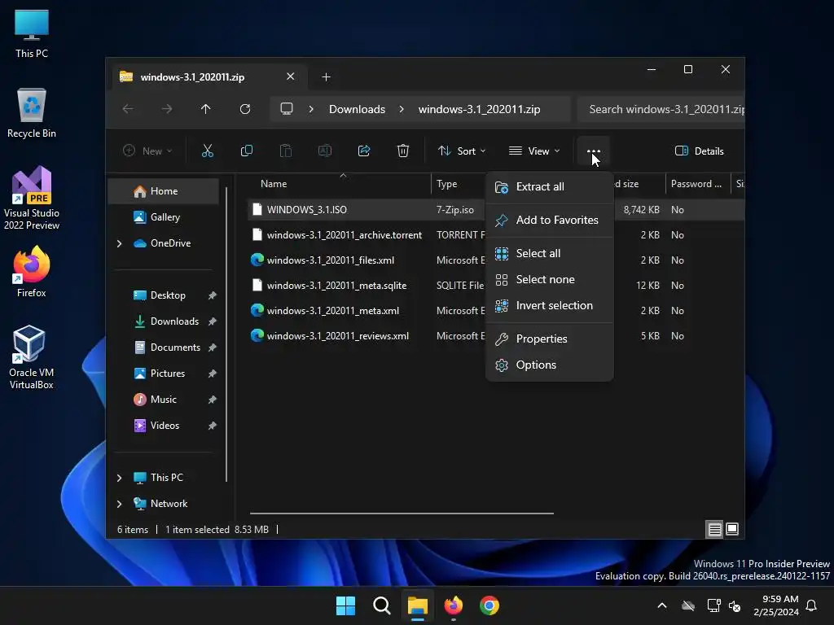The image size is (834, 625).
Task: Click the search box in Explorer
Action: [661, 109]
